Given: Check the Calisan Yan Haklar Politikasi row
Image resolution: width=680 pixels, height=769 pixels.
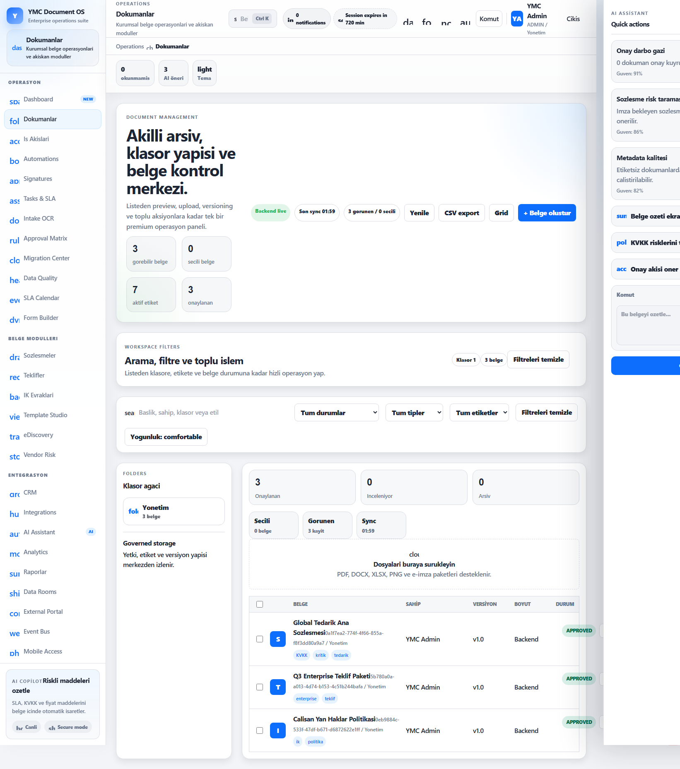Looking at the screenshot, I should tap(260, 731).
